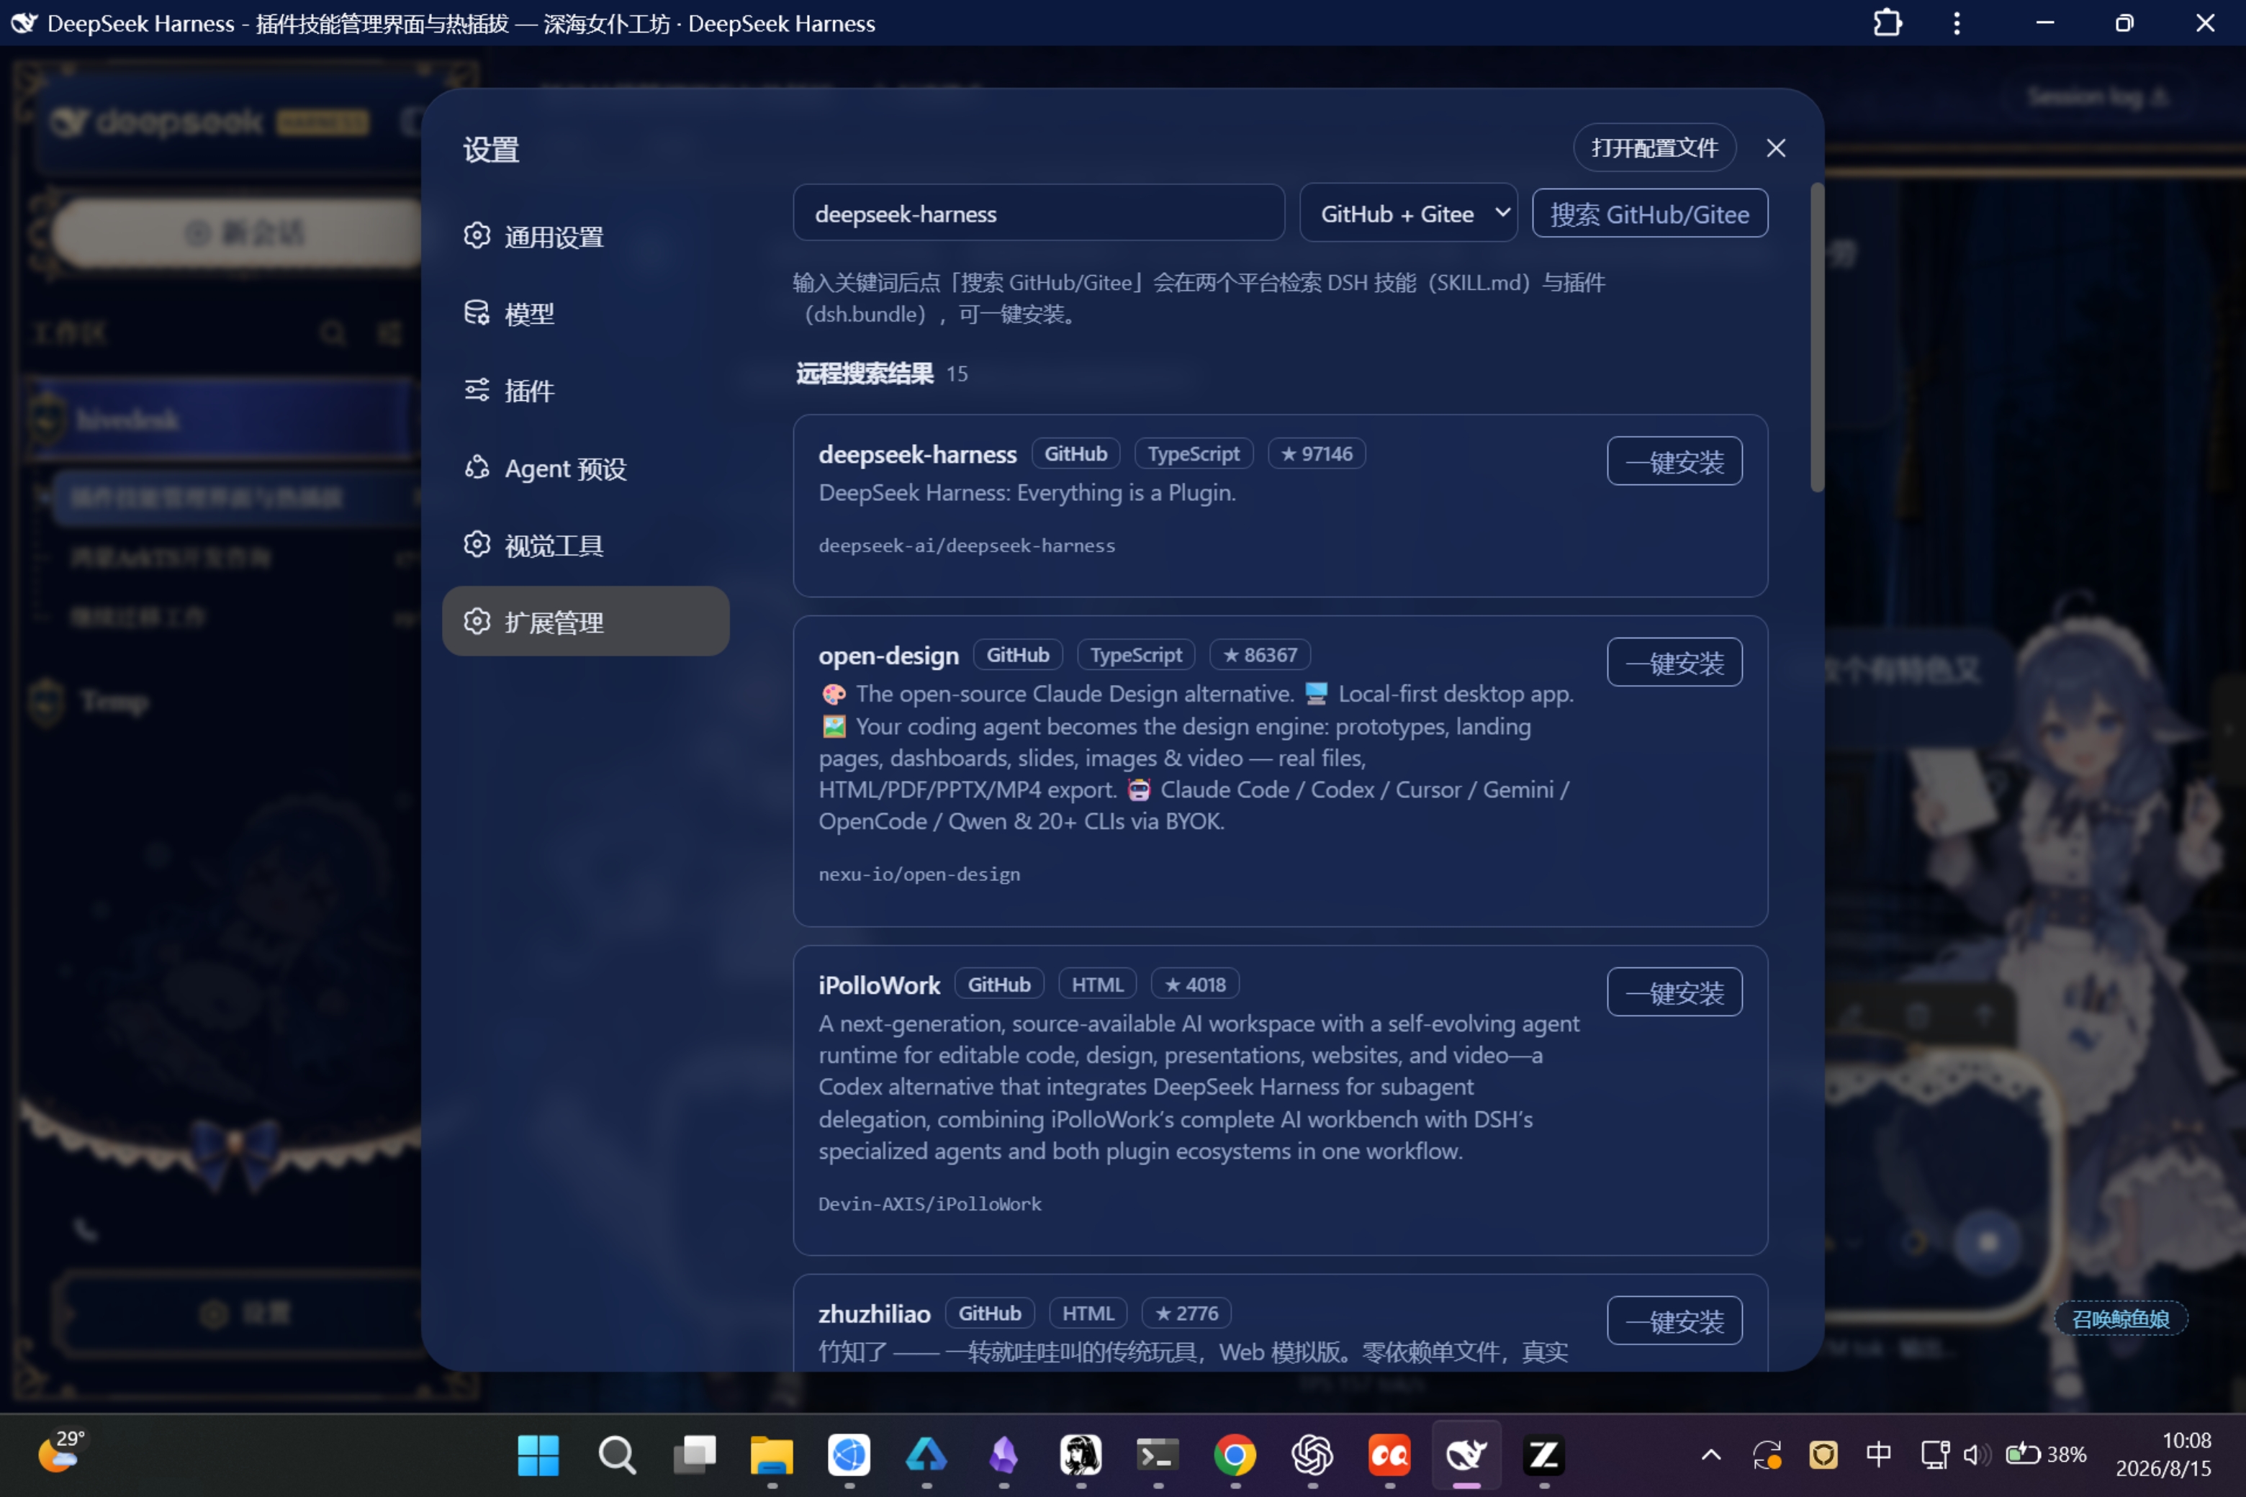Image resolution: width=2246 pixels, height=1497 pixels.
Task: Select the 扩展管理 sidebar item
Action: 585,622
